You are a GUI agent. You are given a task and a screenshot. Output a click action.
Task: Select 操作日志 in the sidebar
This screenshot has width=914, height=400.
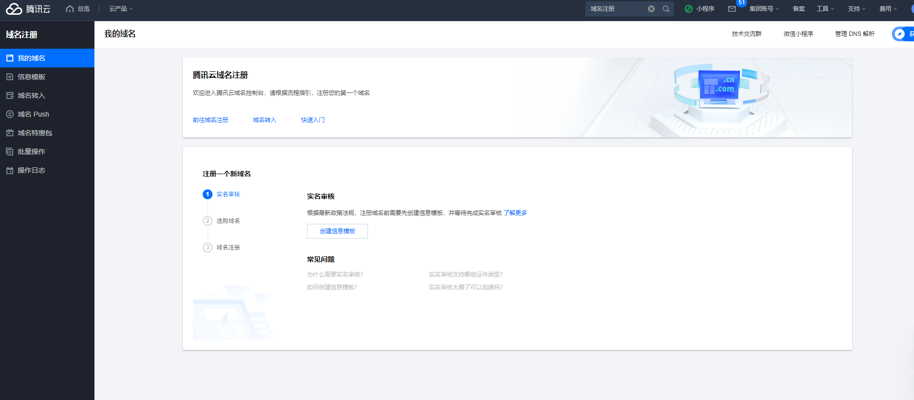click(47, 170)
